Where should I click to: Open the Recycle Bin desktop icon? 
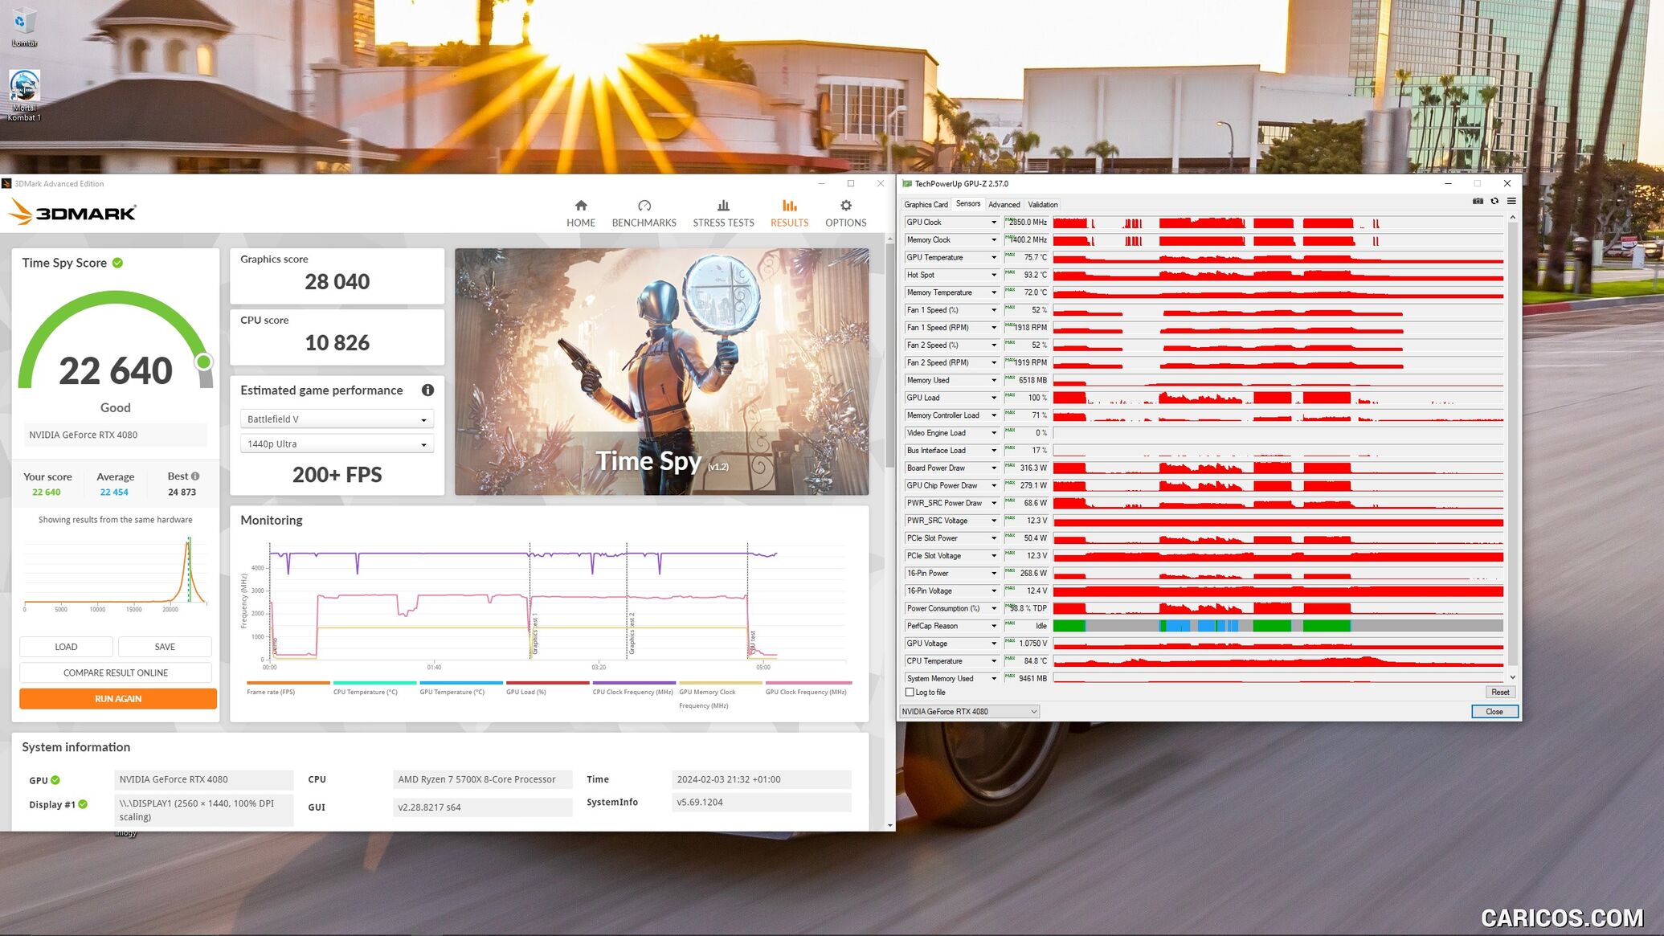pos(24,27)
